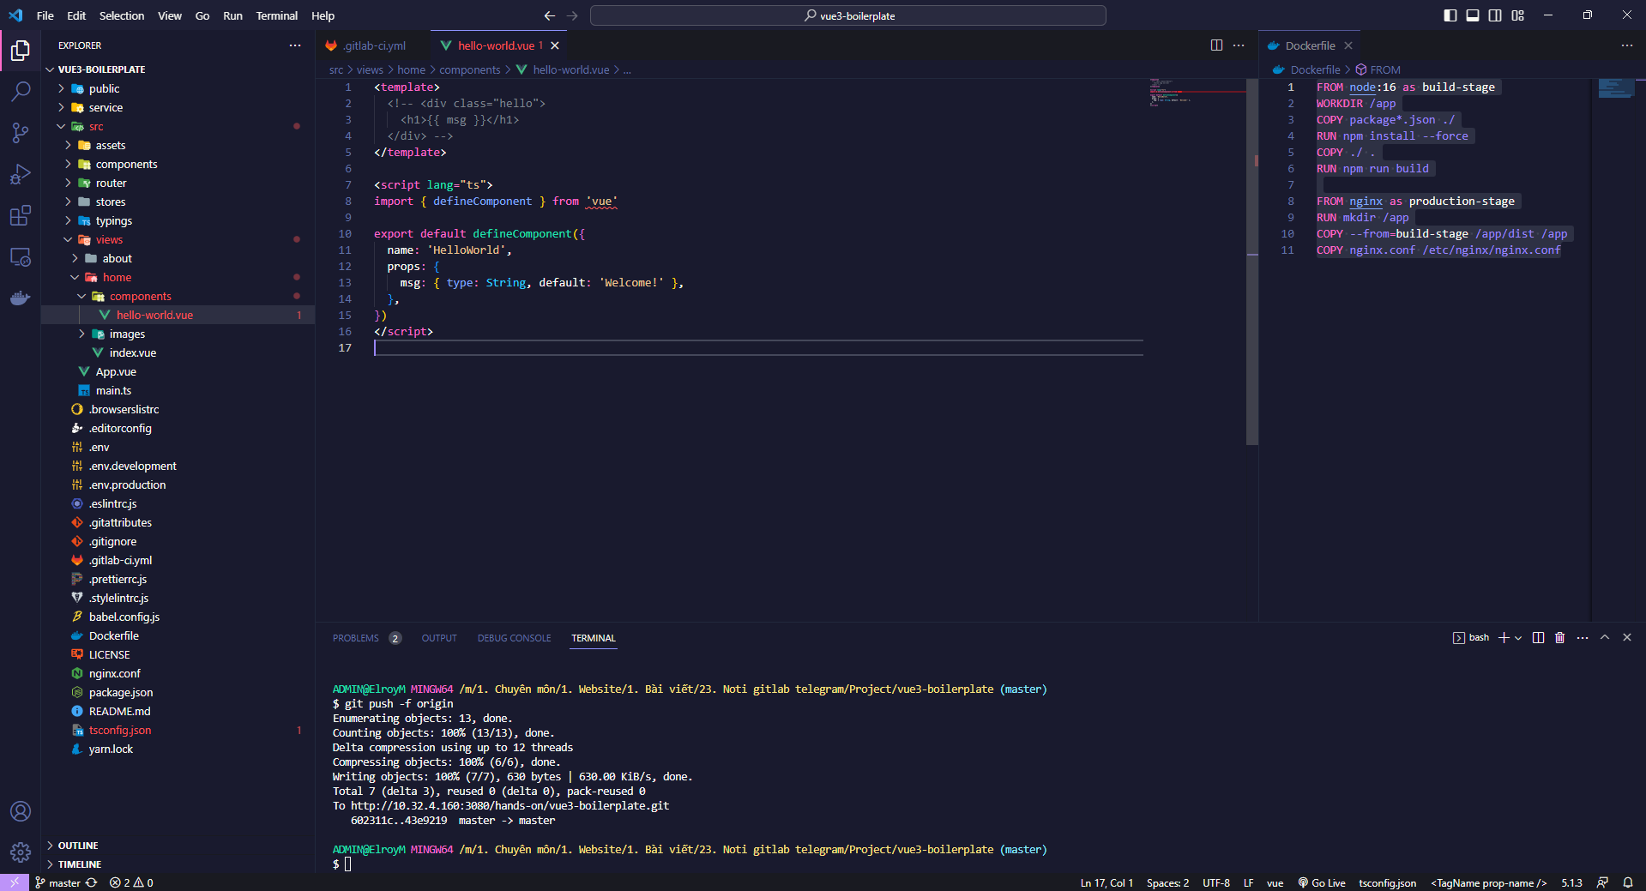Screen dimensions: 1646x891
Task: Expand the service folder
Action: click(178, 107)
